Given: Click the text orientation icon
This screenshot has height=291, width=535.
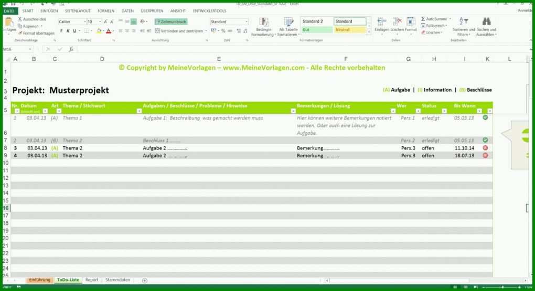Looking at the screenshot, I should 143,21.
